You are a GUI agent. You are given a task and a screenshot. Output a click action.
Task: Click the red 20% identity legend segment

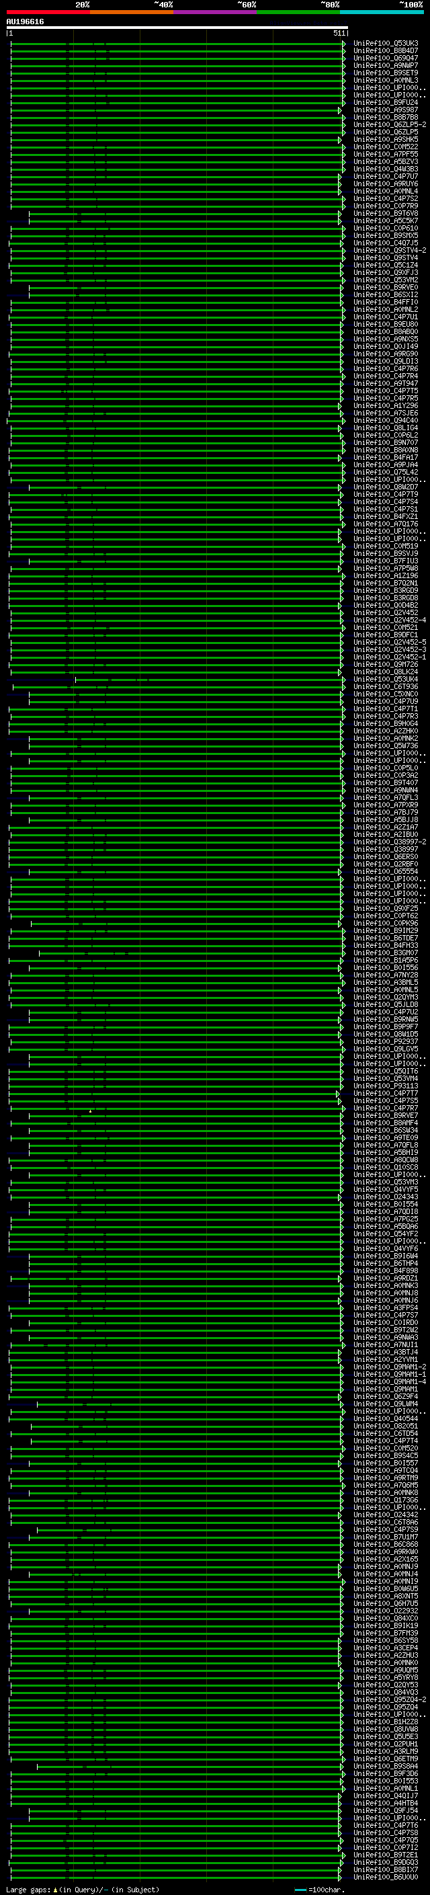point(48,12)
